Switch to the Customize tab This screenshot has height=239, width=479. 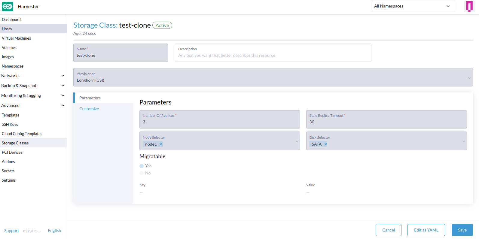[103, 109]
